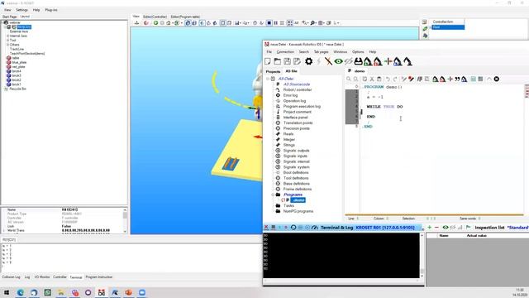Viewport: 529px width, 298px height.
Task: Click the flag icon in Inspection list toolbar
Action: [469, 228]
